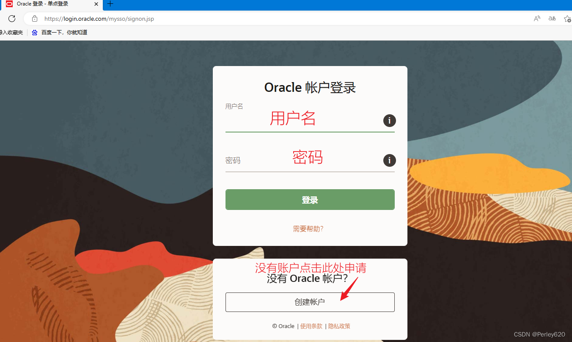
Task: Click the Baidu paw bookmark icon
Action: pos(35,32)
